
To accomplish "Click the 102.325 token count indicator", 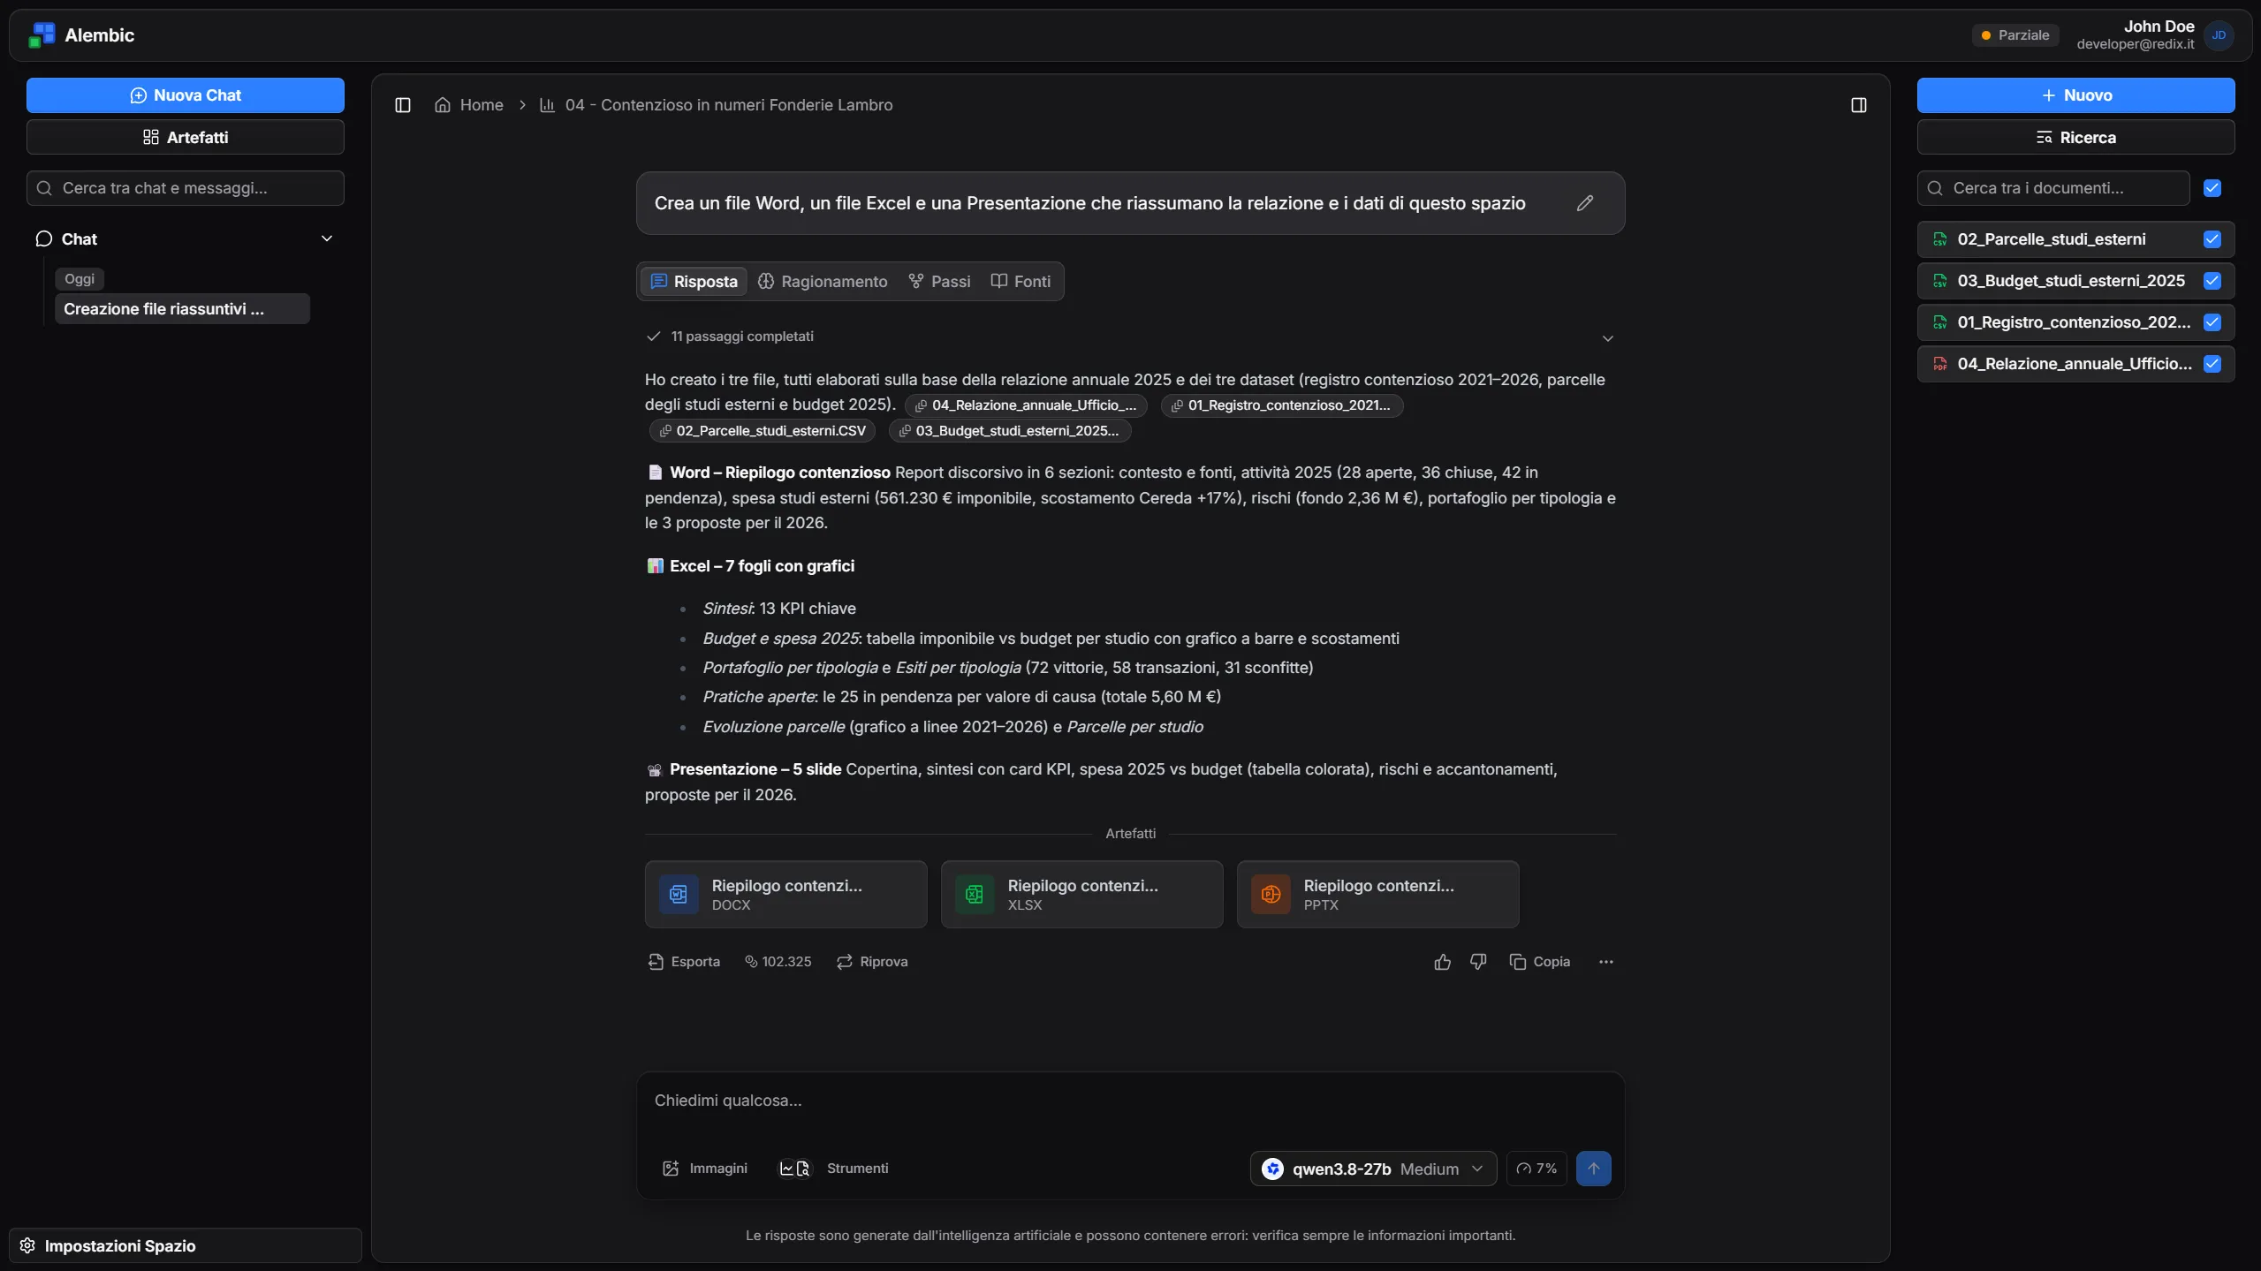I will pyautogui.click(x=778, y=962).
